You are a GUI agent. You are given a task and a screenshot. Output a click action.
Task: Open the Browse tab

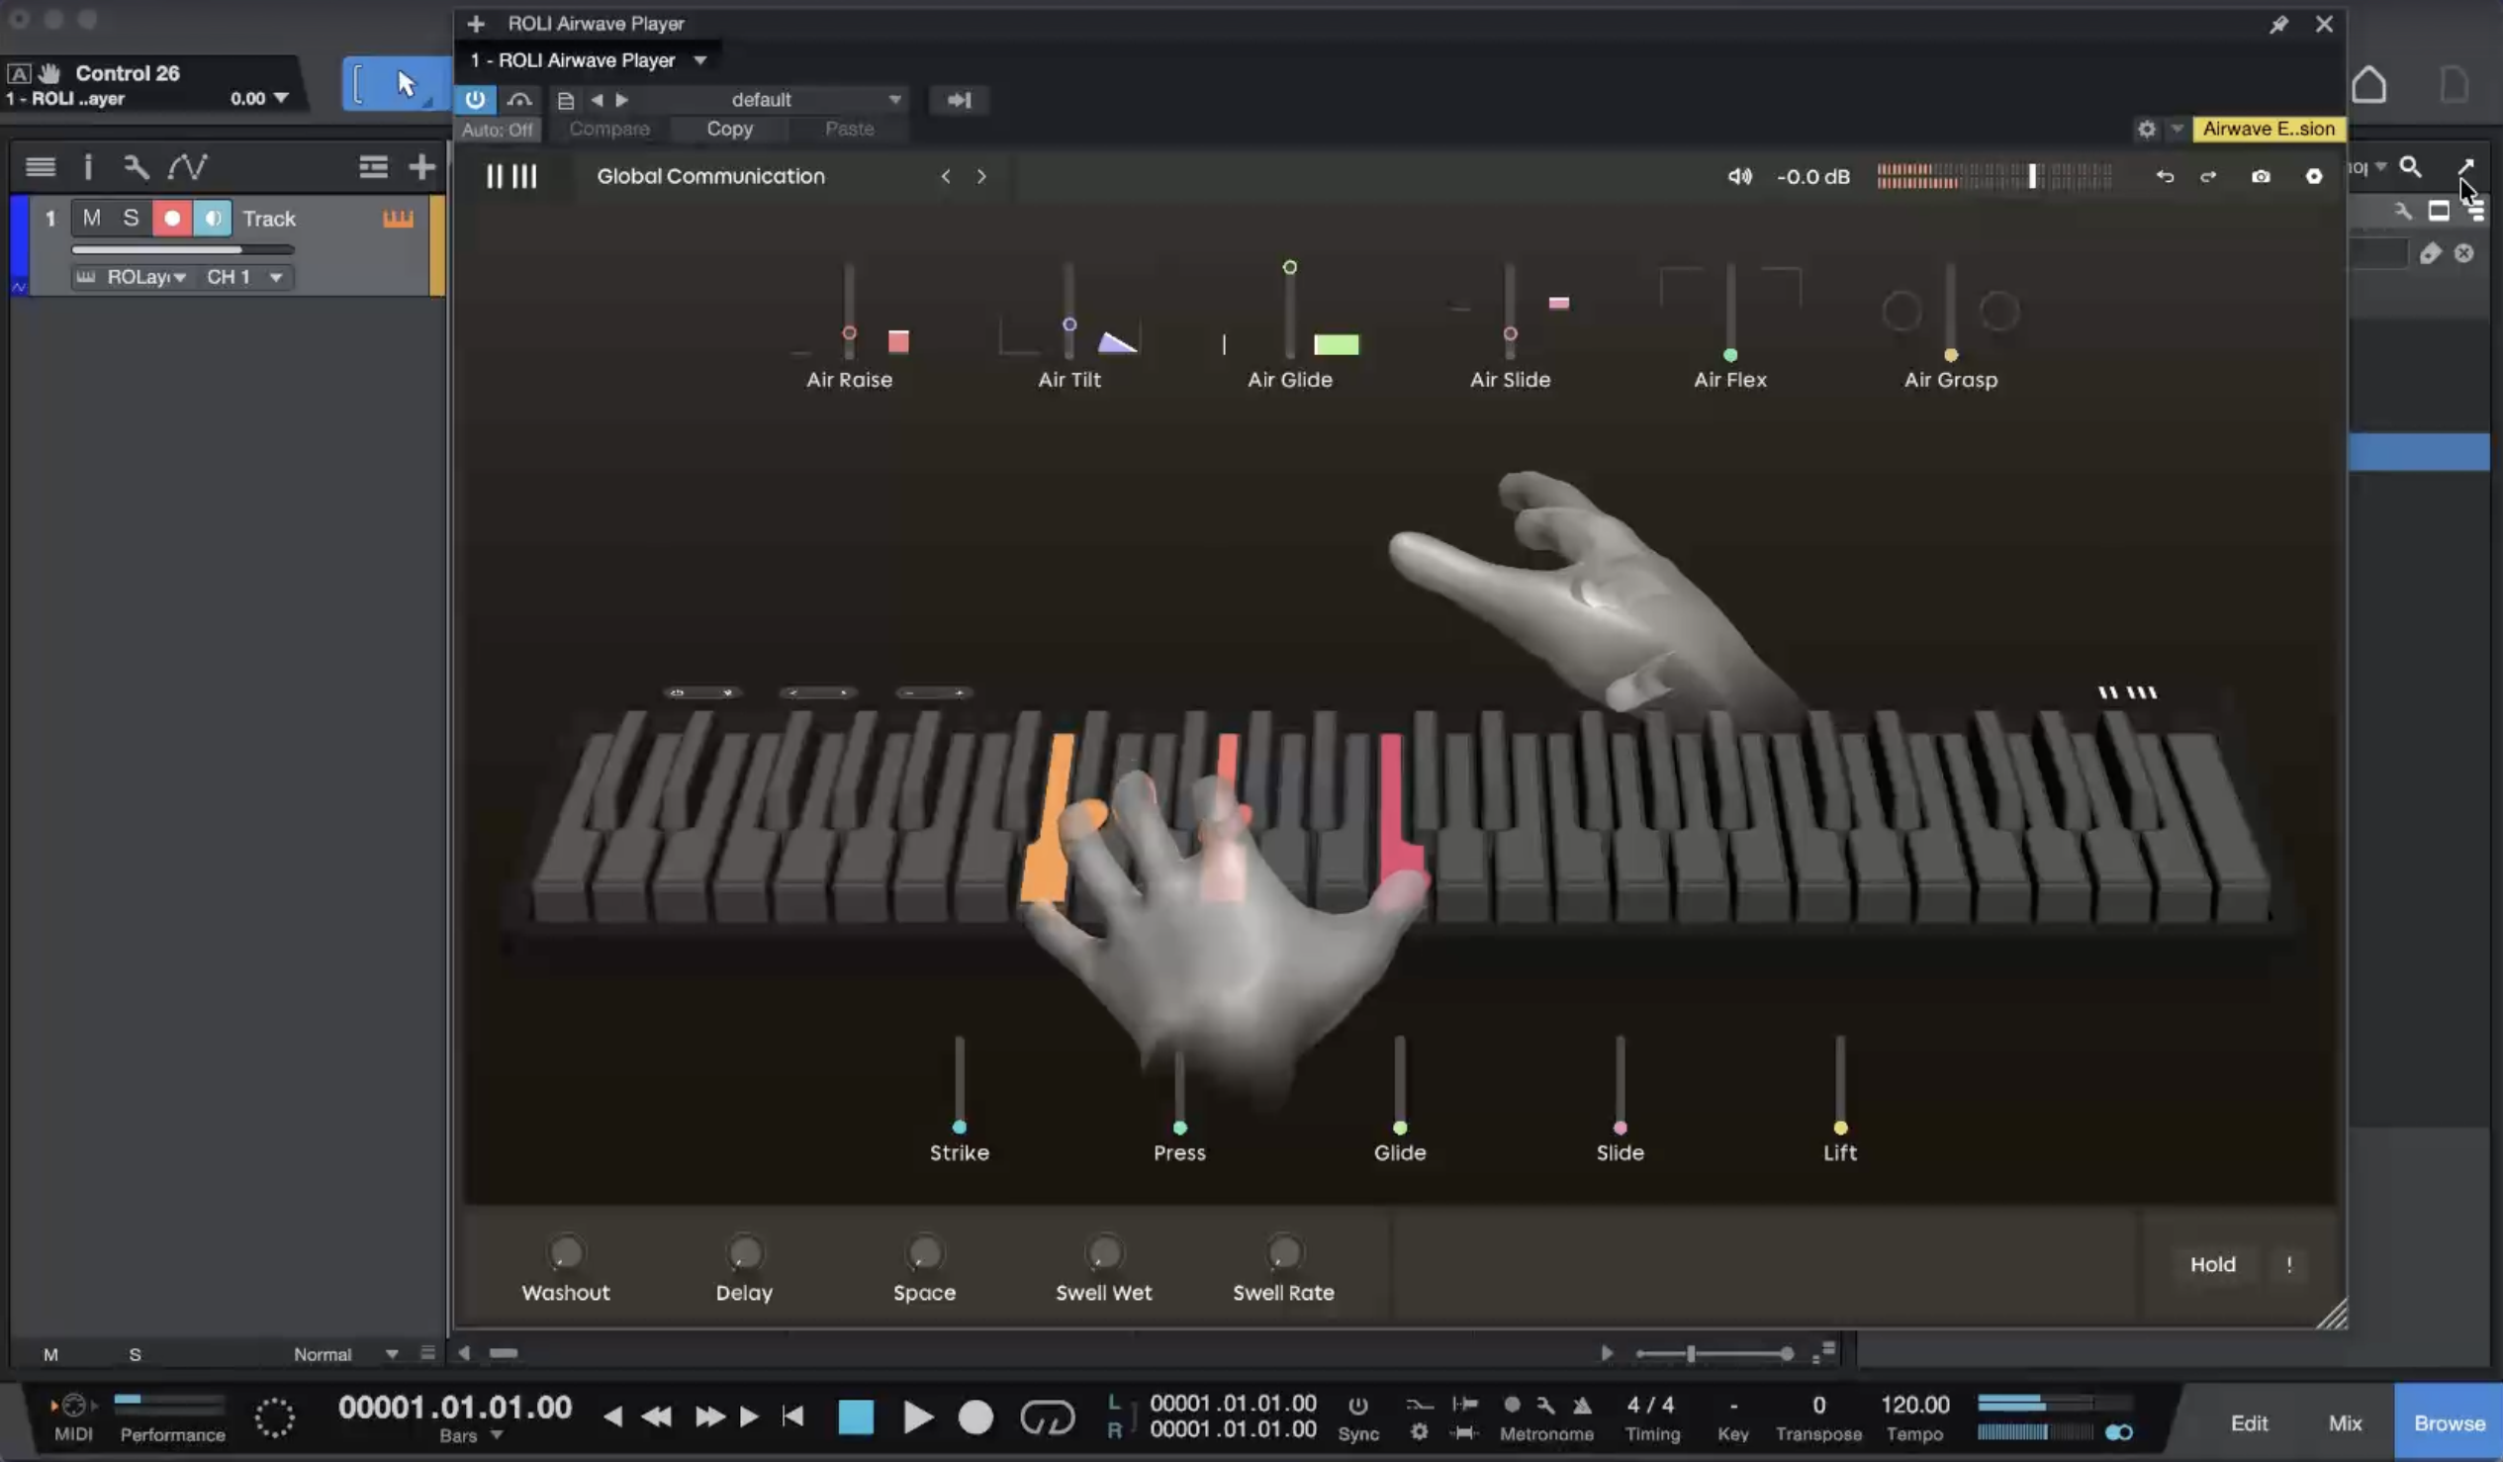(2449, 1422)
